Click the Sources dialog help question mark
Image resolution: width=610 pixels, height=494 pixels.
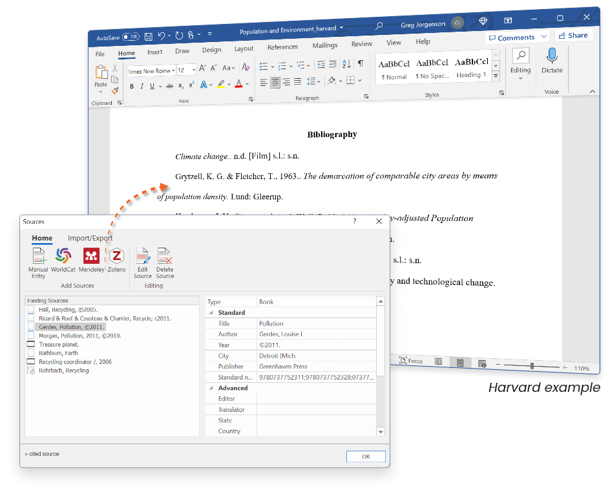click(354, 221)
